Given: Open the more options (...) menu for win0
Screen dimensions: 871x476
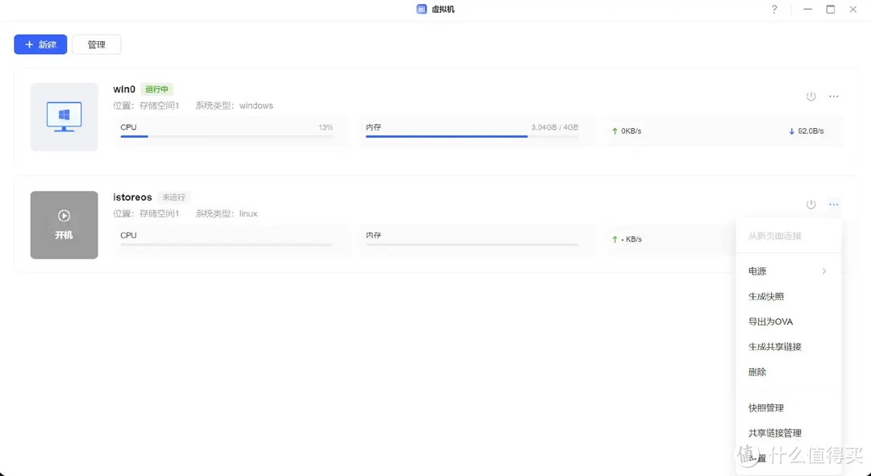Looking at the screenshot, I should point(833,96).
